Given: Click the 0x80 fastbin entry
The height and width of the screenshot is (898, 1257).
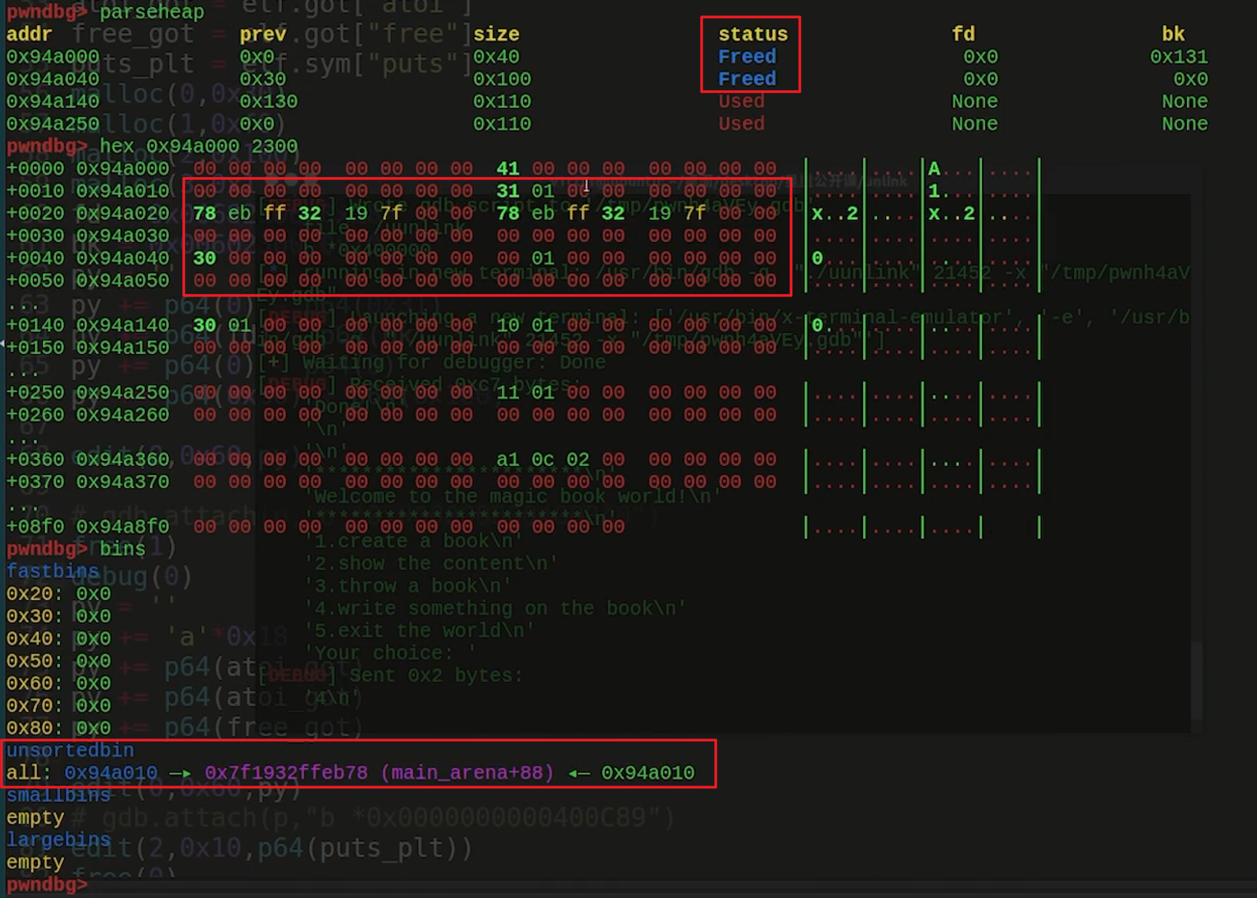Looking at the screenshot, I should click(x=58, y=728).
